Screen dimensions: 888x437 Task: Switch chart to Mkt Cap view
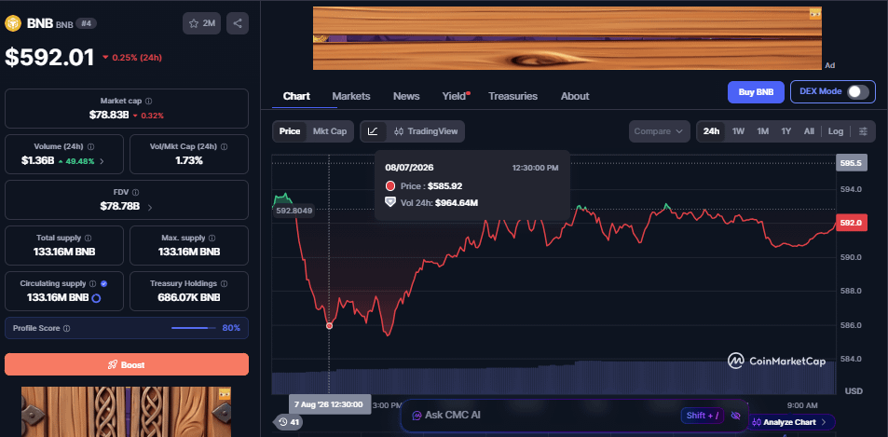(330, 131)
